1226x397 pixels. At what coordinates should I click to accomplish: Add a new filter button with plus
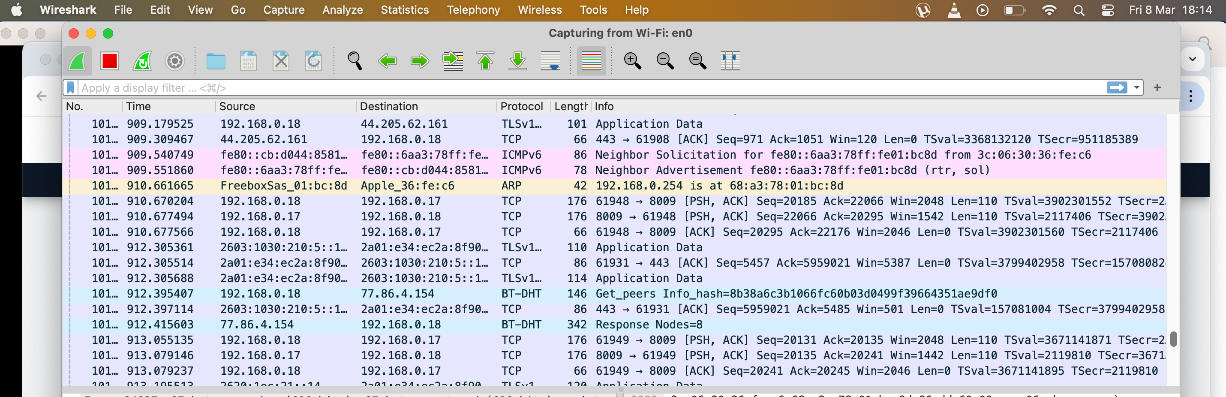1157,87
